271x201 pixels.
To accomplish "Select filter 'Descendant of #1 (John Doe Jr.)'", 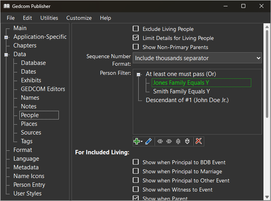I will 187,100.
